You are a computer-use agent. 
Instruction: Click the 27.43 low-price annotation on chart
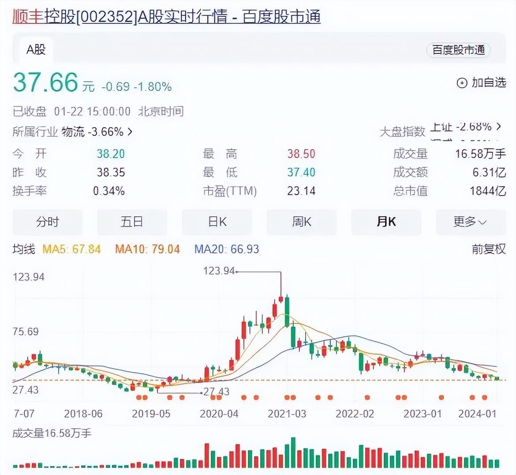tap(216, 392)
